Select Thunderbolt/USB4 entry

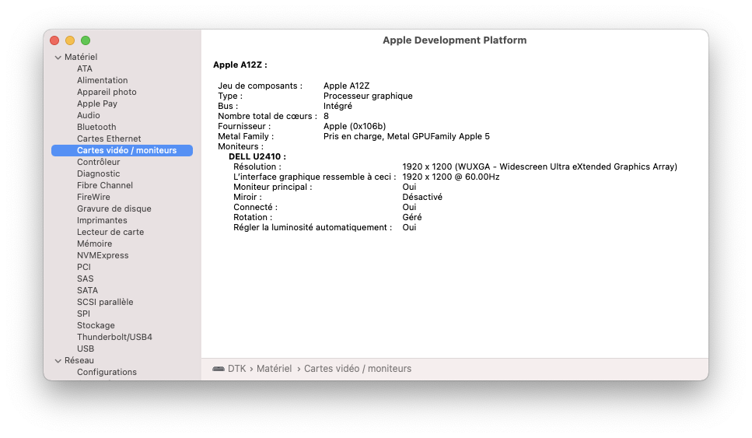(114, 338)
